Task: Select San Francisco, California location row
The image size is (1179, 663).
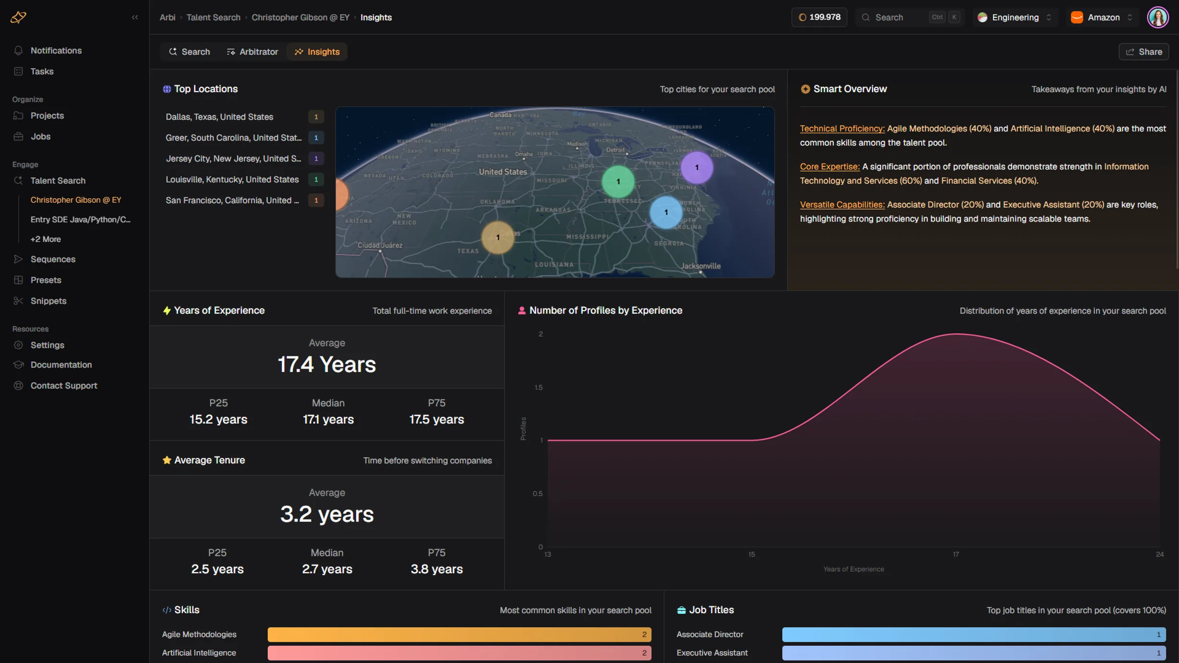Action: [244, 201]
